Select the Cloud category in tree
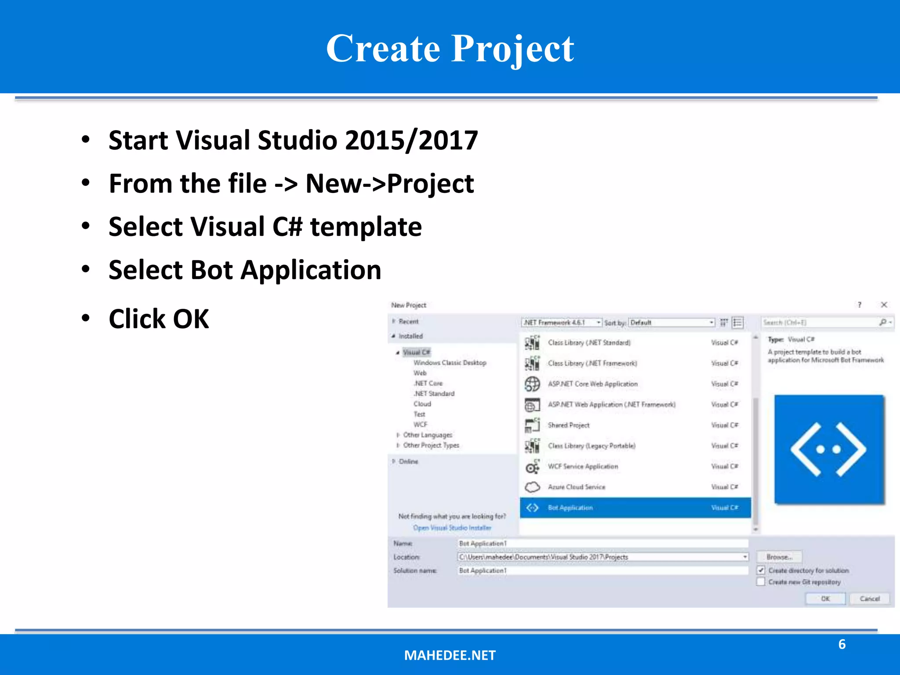This screenshot has height=675, width=900. pos(422,404)
